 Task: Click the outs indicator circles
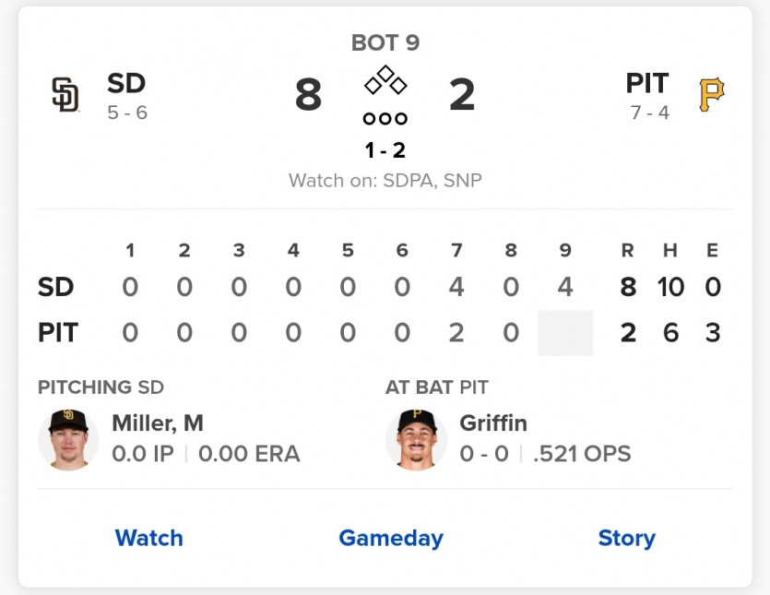385,119
